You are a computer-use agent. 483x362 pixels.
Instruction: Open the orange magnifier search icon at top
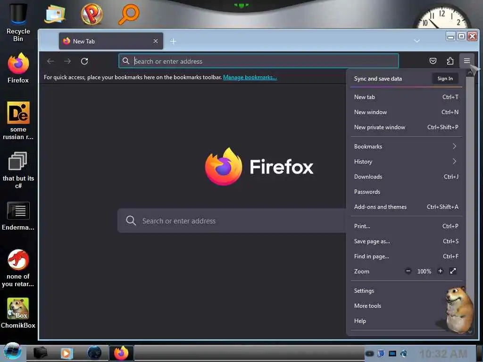[x=129, y=14]
